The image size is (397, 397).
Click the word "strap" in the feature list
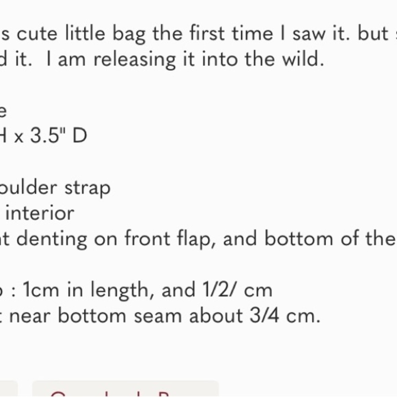tap(87, 188)
